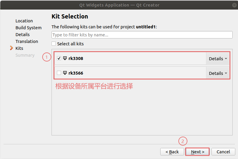Expand Details for the rk3308 kit
The width and height of the screenshot is (238, 159).
tap(218, 58)
